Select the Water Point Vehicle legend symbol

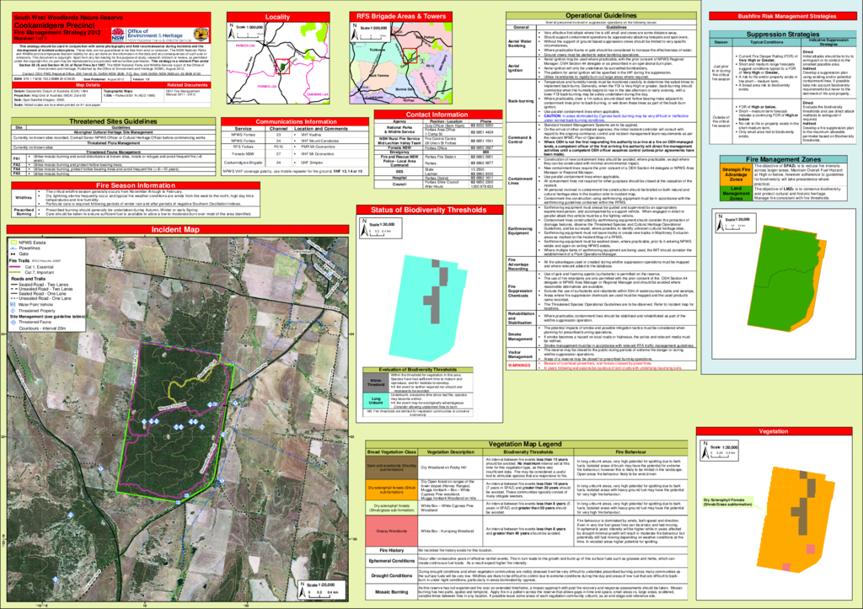(x=13, y=304)
